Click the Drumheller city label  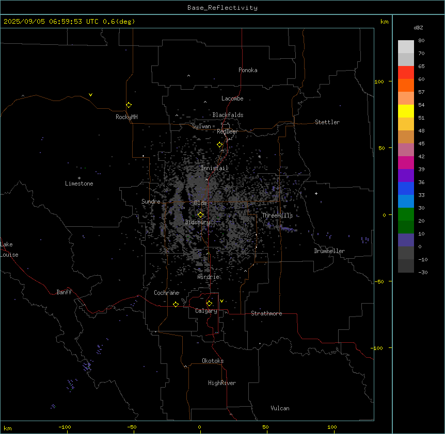pyautogui.click(x=329, y=252)
